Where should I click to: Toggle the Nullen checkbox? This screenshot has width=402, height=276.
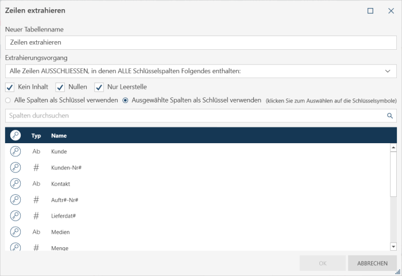tap(60, 87)
